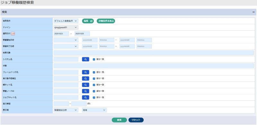Collapse the 検索 panel with minus icon

point(253,12)
